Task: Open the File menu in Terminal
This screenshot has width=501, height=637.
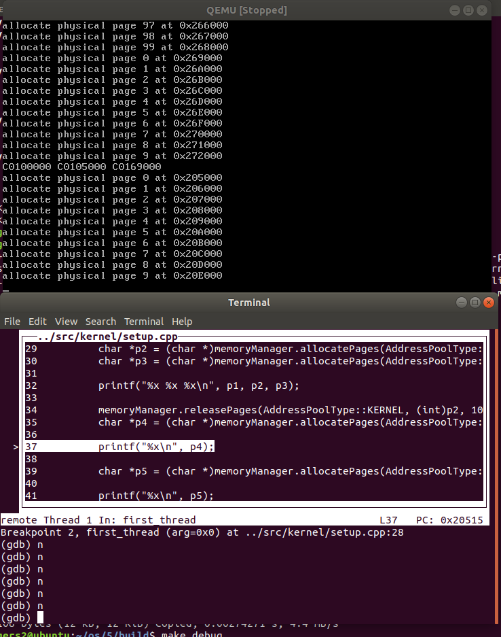Action: click(x=12, y=322)
